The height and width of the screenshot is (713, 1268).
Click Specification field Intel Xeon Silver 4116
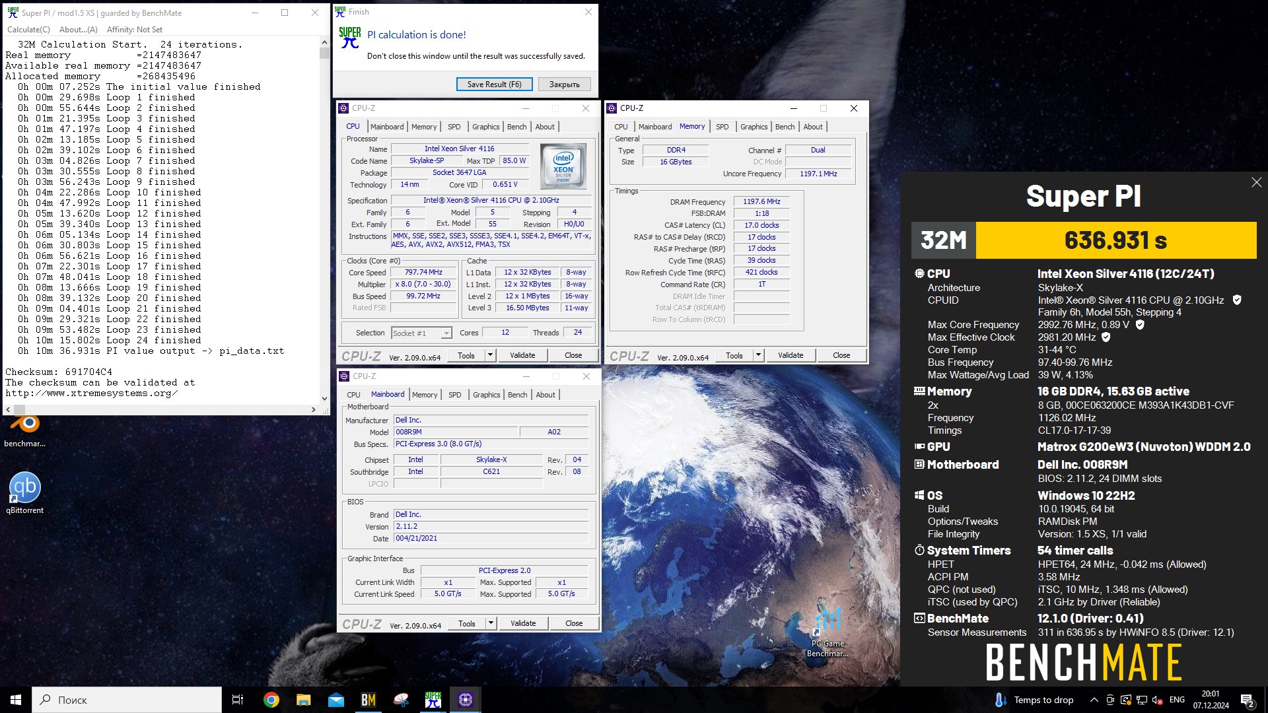tap(491, 200)
